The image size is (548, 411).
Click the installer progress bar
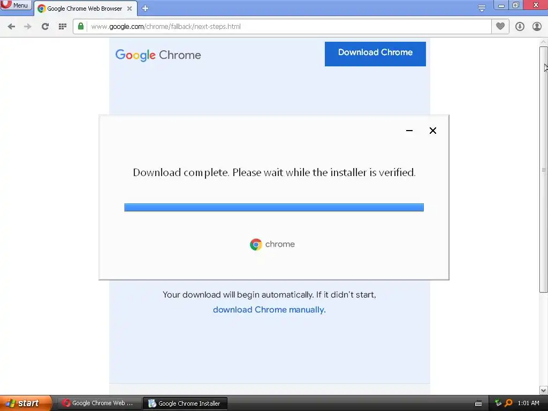(x=274, y=207)
